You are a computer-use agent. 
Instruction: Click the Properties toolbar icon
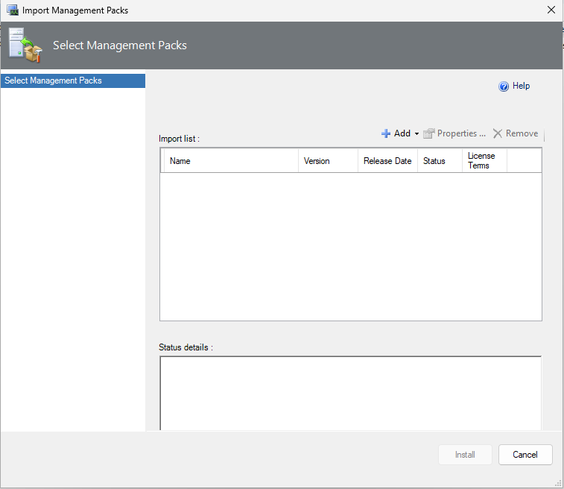click(x=428, y=133)
